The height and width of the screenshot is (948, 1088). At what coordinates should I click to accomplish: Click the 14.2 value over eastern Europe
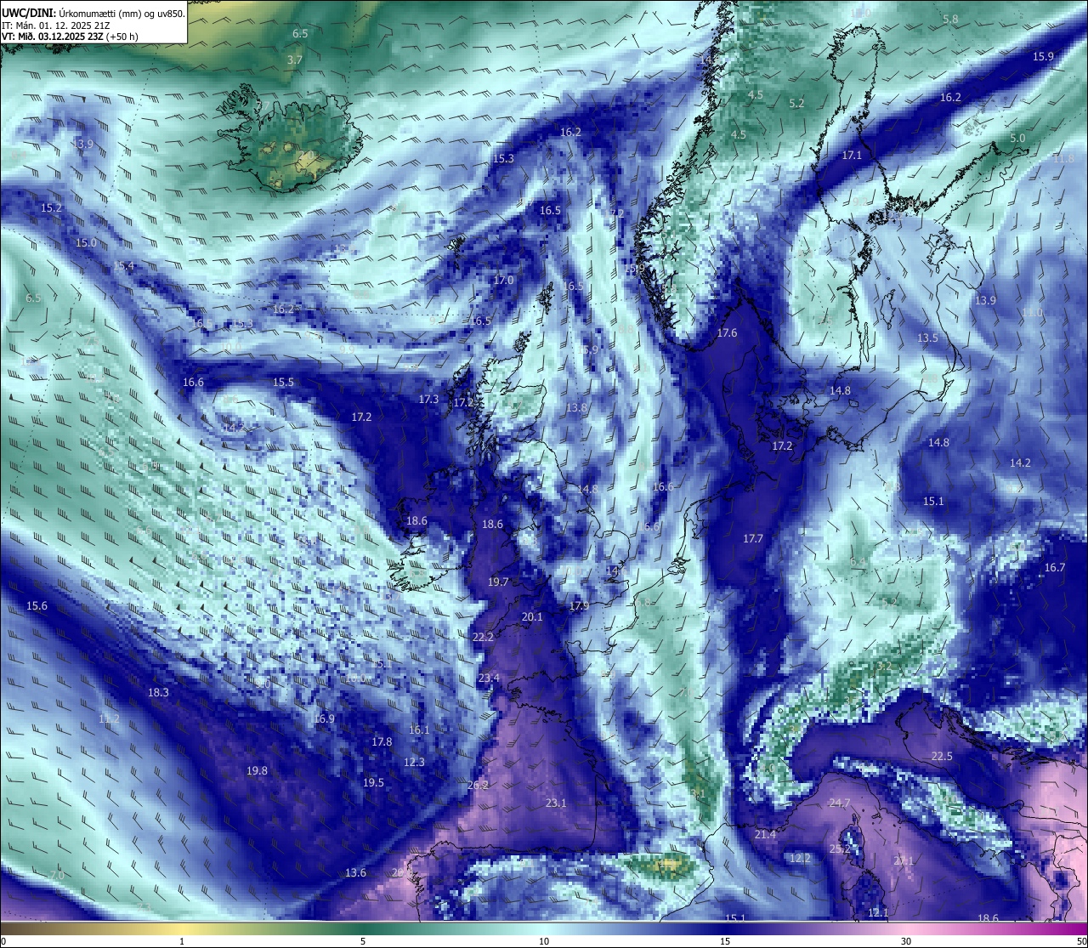tap(1020, 463)
